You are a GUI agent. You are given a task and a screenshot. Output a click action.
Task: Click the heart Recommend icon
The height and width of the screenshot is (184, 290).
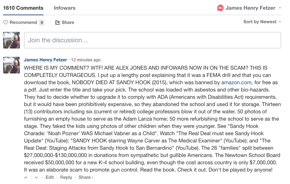(6, 23)
